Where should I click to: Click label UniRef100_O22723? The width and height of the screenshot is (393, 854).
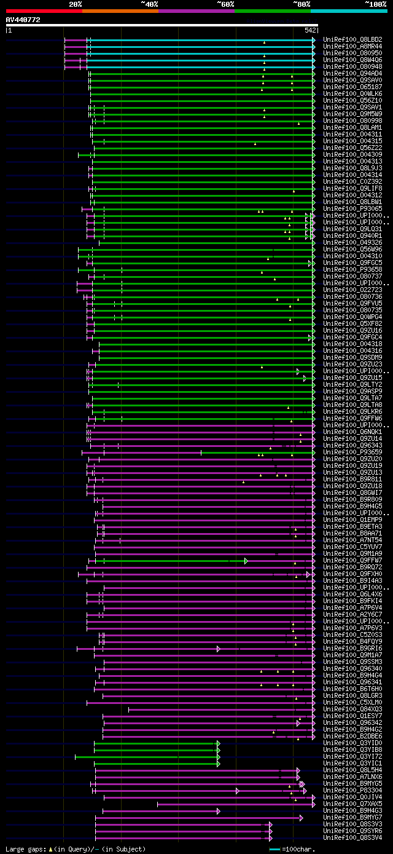coord(352,290)
